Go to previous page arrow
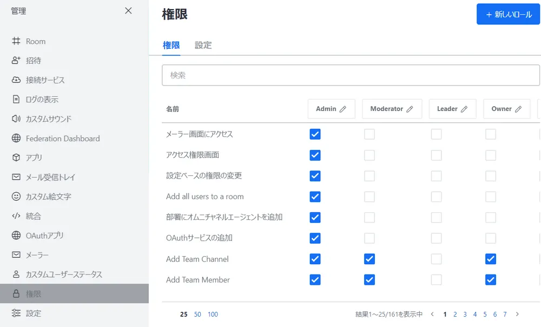 [x=432, y=314]
